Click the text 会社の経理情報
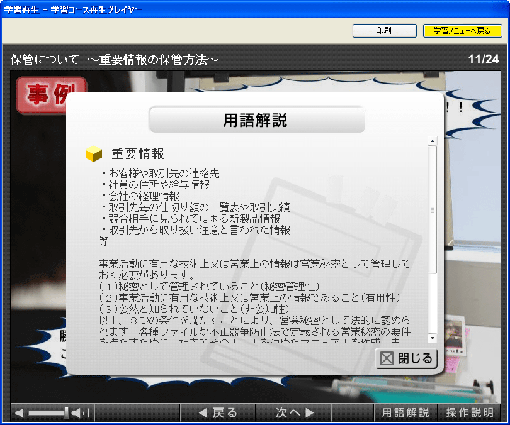Image resolution: width=510 pixels, height=425 pixels. point(144,196)
